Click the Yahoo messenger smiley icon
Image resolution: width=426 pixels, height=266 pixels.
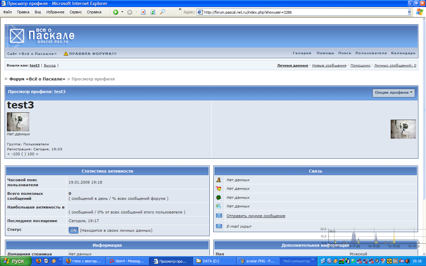[x=219, y=189]
